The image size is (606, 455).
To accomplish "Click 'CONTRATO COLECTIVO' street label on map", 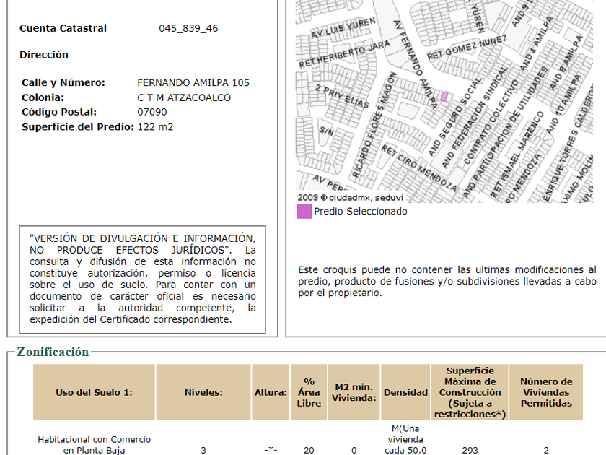I will click(x=491, y=122).
